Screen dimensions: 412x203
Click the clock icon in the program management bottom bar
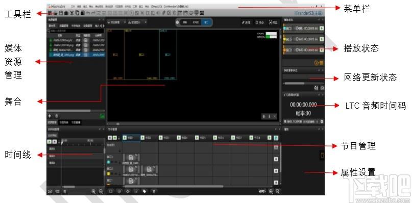point(119,191)
